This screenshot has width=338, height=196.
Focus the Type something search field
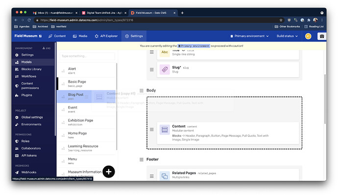(87, 56)
